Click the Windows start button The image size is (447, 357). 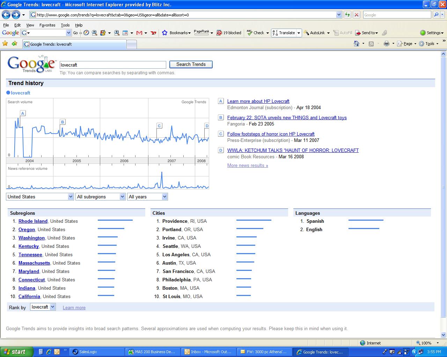(17, 352)
